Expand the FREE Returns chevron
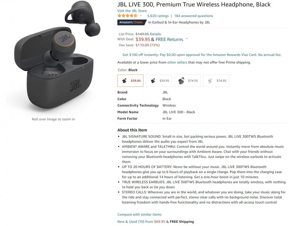Viewport: 289px width, 226px height. (x=187, y=39)
